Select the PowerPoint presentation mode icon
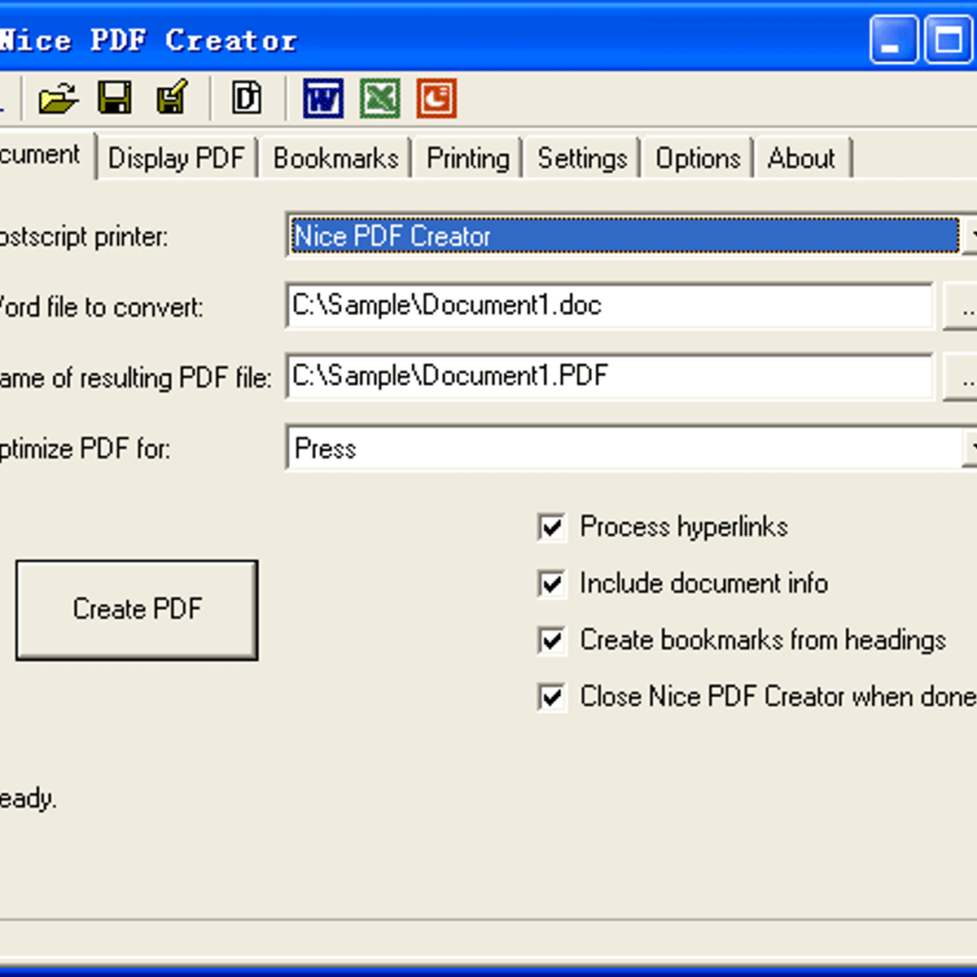Viewport: 977px width, 977px height. click(437, 99)
